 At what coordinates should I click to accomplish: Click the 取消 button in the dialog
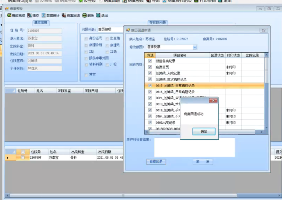point(203,162)
